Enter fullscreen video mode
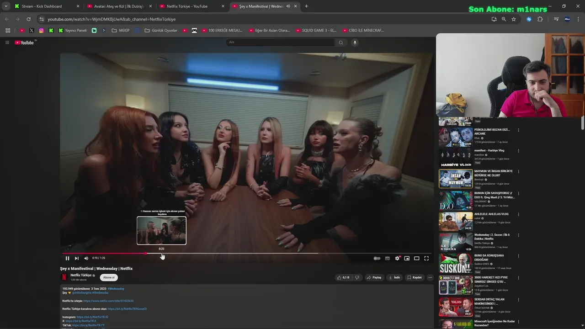 pyautogui.click(x=426, y=258)
